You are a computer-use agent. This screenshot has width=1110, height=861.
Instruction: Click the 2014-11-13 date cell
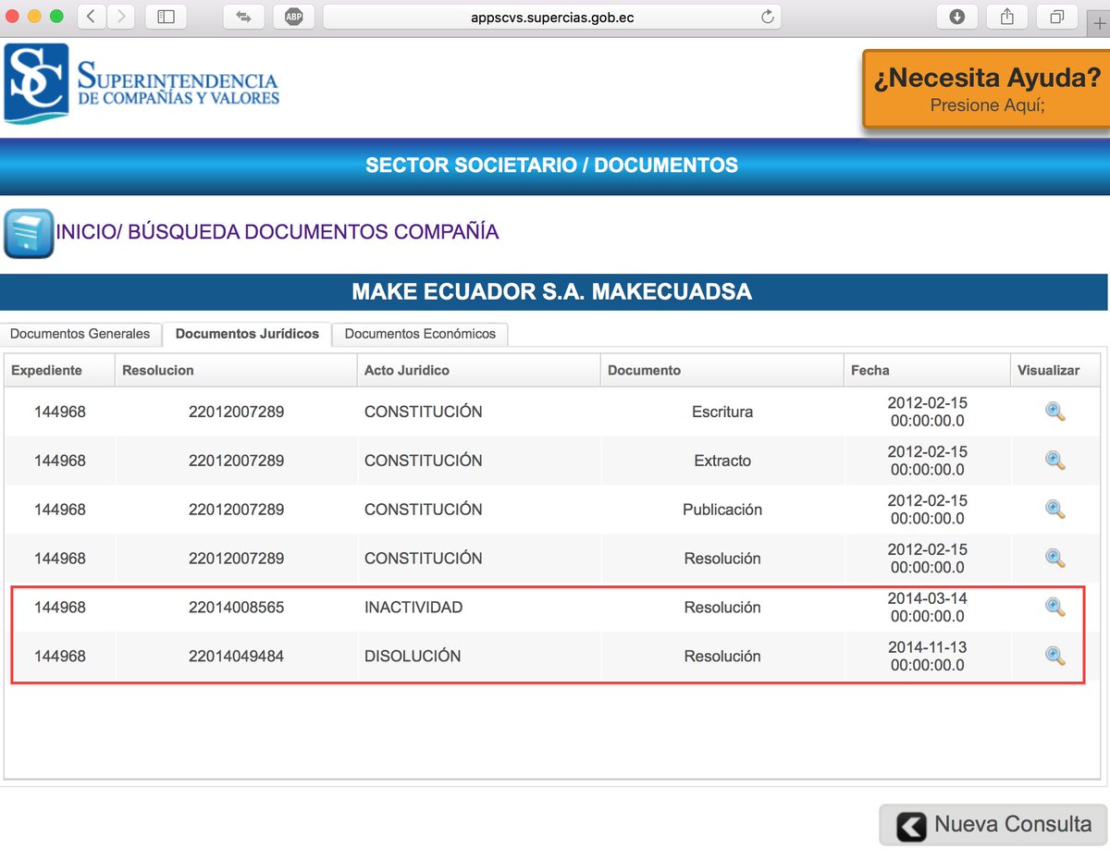point(927,656)
